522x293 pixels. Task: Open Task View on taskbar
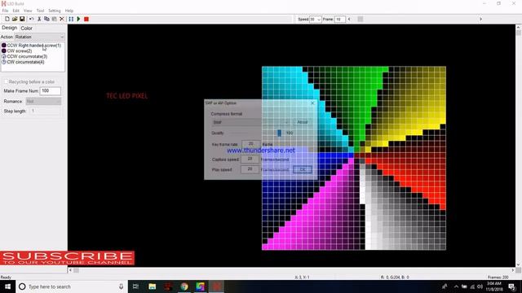click(x=136, y=286)
